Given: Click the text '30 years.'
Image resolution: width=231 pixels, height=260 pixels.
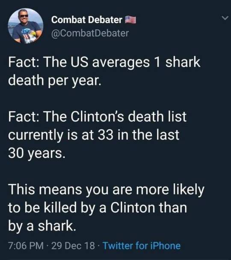Looking at the screenshot, I should coord(37,153).
